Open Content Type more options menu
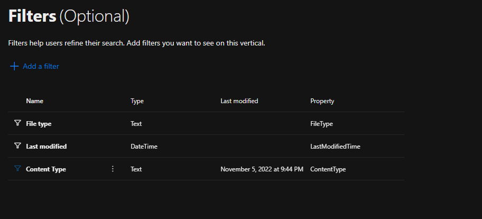Viewport: 482px width, 219px height. 113,169
